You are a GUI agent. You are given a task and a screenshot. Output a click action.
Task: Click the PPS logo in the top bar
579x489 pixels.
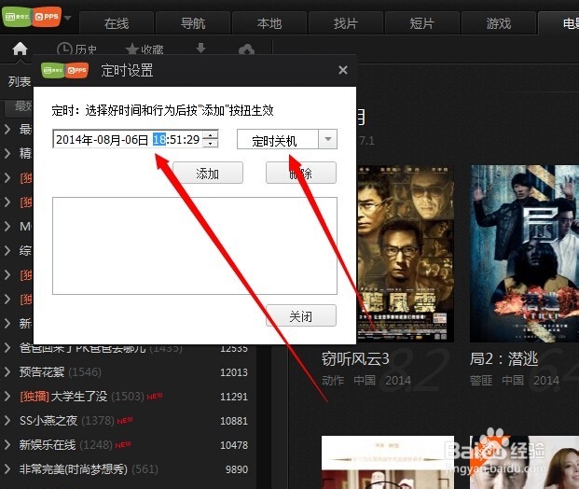coord(32,17)
